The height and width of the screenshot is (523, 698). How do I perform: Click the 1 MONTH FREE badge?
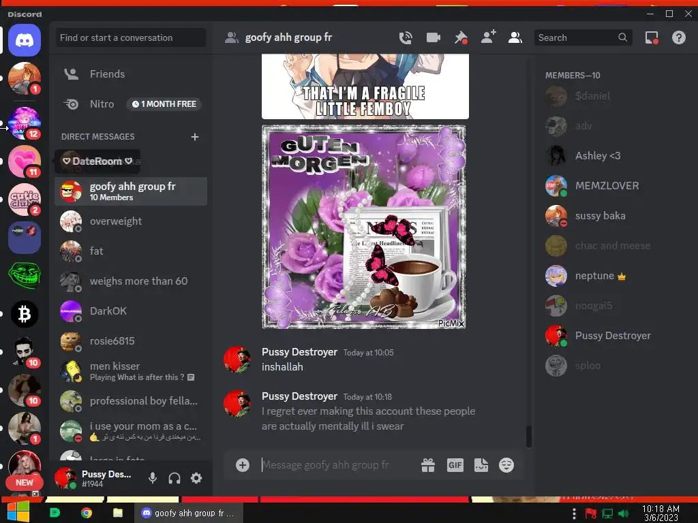click(x=164, y=104)
